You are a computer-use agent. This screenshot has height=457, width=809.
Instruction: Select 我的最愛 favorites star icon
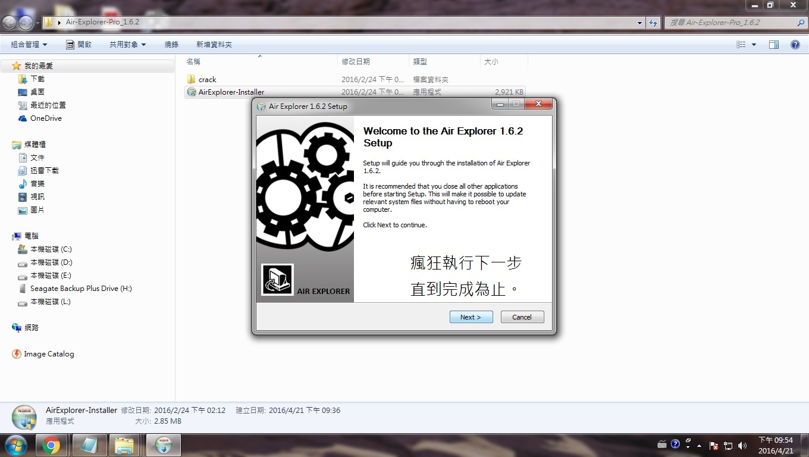(x=17, y=66)
